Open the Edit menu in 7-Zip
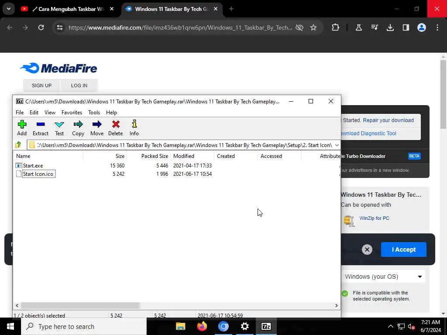Screen dimensions: 447x335 click(34, 113)
